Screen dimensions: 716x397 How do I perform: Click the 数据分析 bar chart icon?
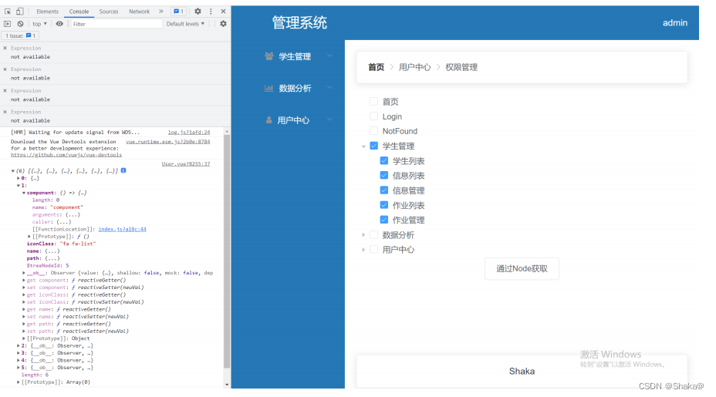click(269, 88)
